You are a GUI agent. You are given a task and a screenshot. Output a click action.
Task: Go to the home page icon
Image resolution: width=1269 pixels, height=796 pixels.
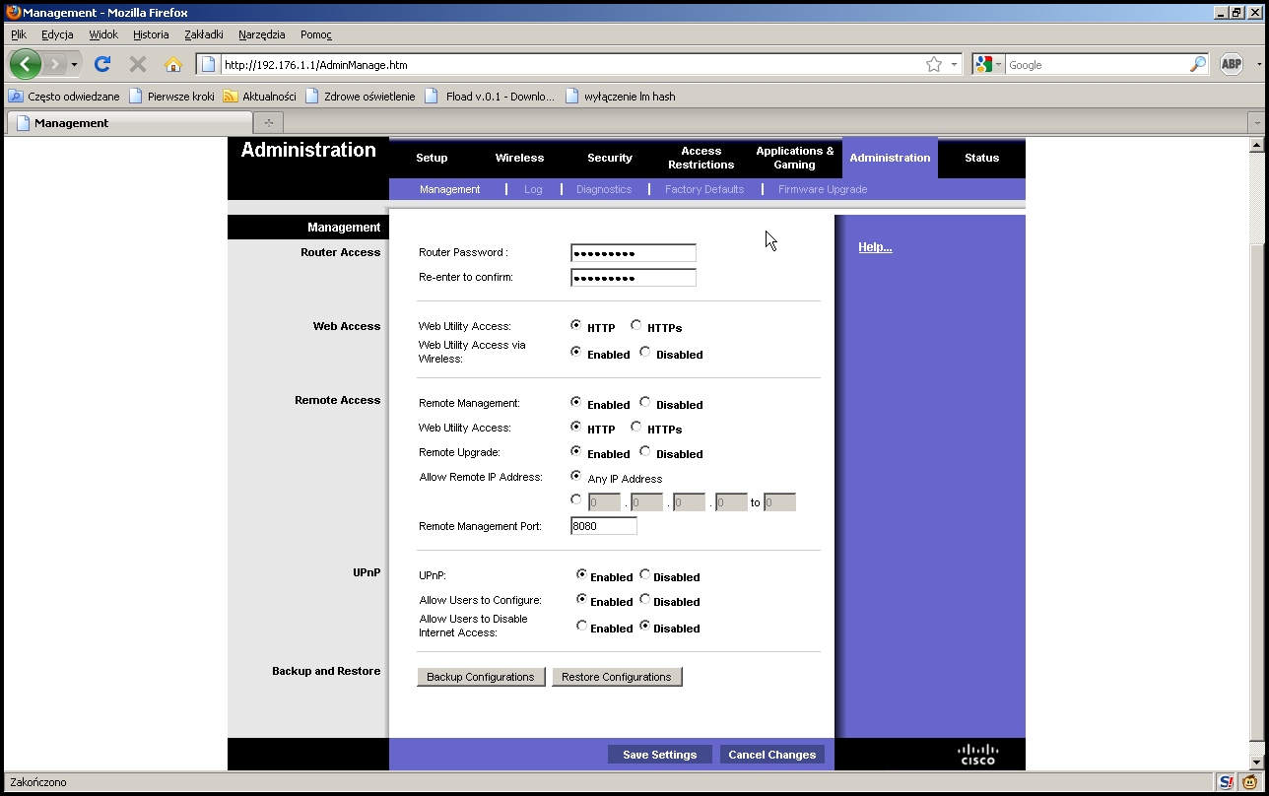(x=173, y=64)
